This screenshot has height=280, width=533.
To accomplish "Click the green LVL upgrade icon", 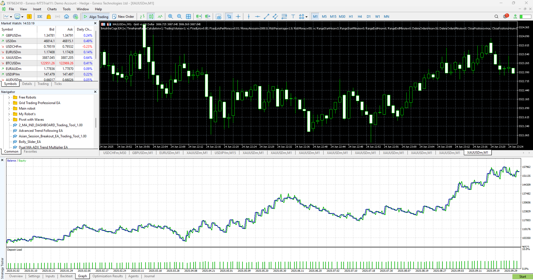I will coord(515,17).
